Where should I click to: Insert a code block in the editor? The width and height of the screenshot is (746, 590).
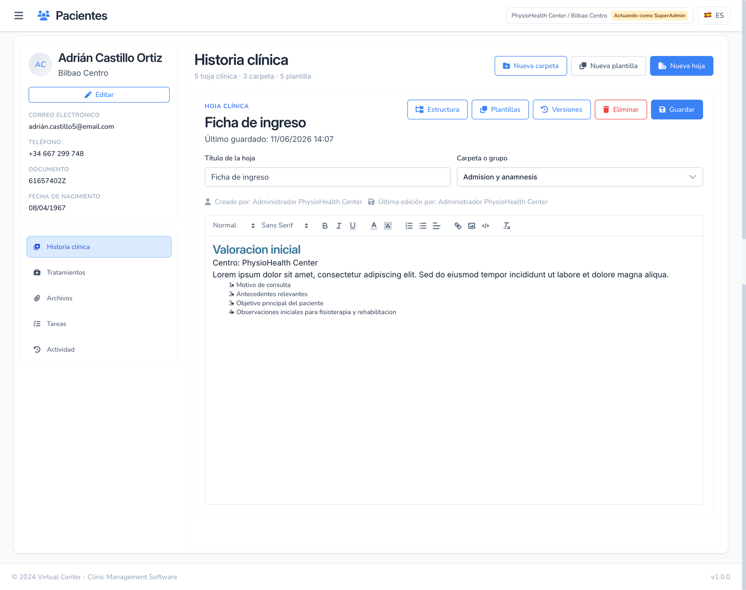click(x=485, y=226)
